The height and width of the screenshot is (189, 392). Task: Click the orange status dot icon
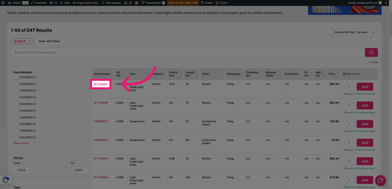130,3
